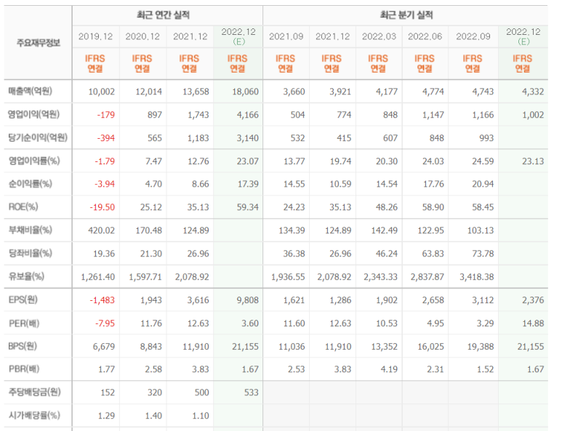Select the 주당배당금(원) row label
Viewport: 562px width, 431px height.
(x=34, y=392)
